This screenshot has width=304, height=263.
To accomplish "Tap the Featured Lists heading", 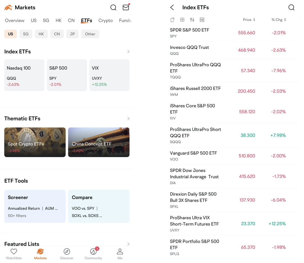I will pyautogui.click(x=22, y=244).
